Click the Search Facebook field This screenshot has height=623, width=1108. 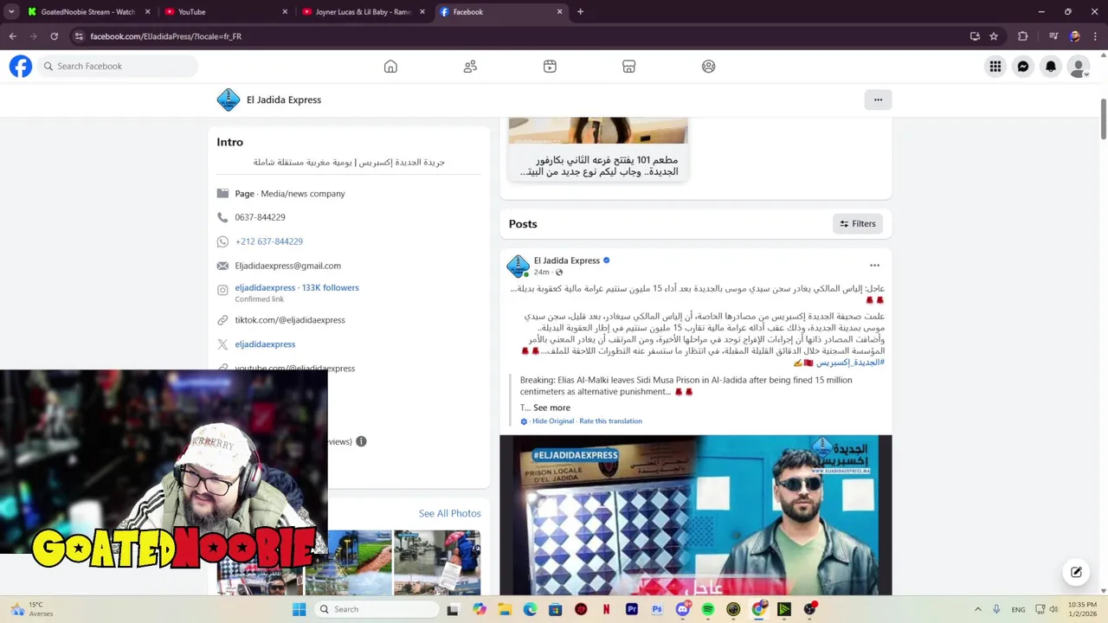[x=118, y=66]
